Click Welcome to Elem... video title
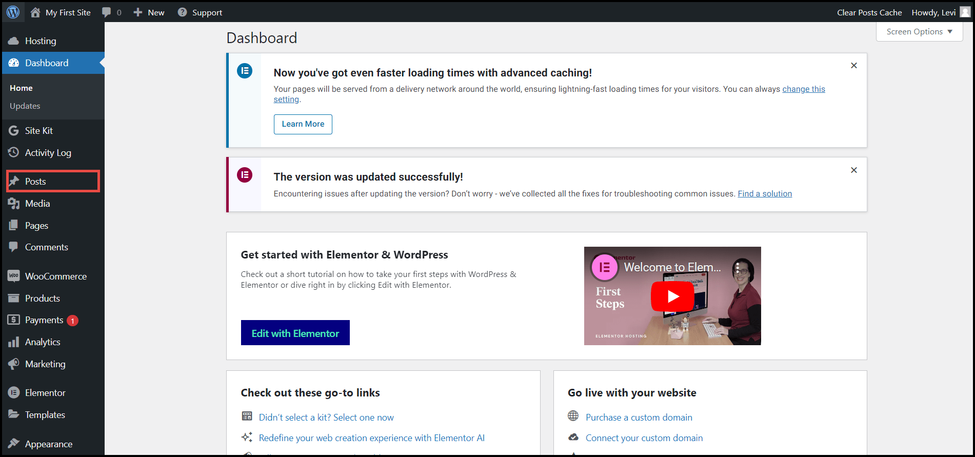975x457 pixels. point(672,267)
